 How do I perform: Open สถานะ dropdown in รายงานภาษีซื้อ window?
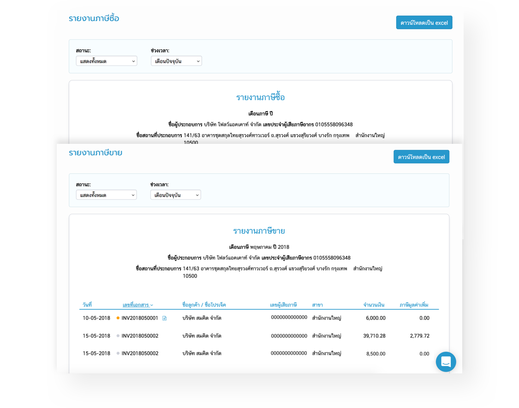[x=107, y=61]
